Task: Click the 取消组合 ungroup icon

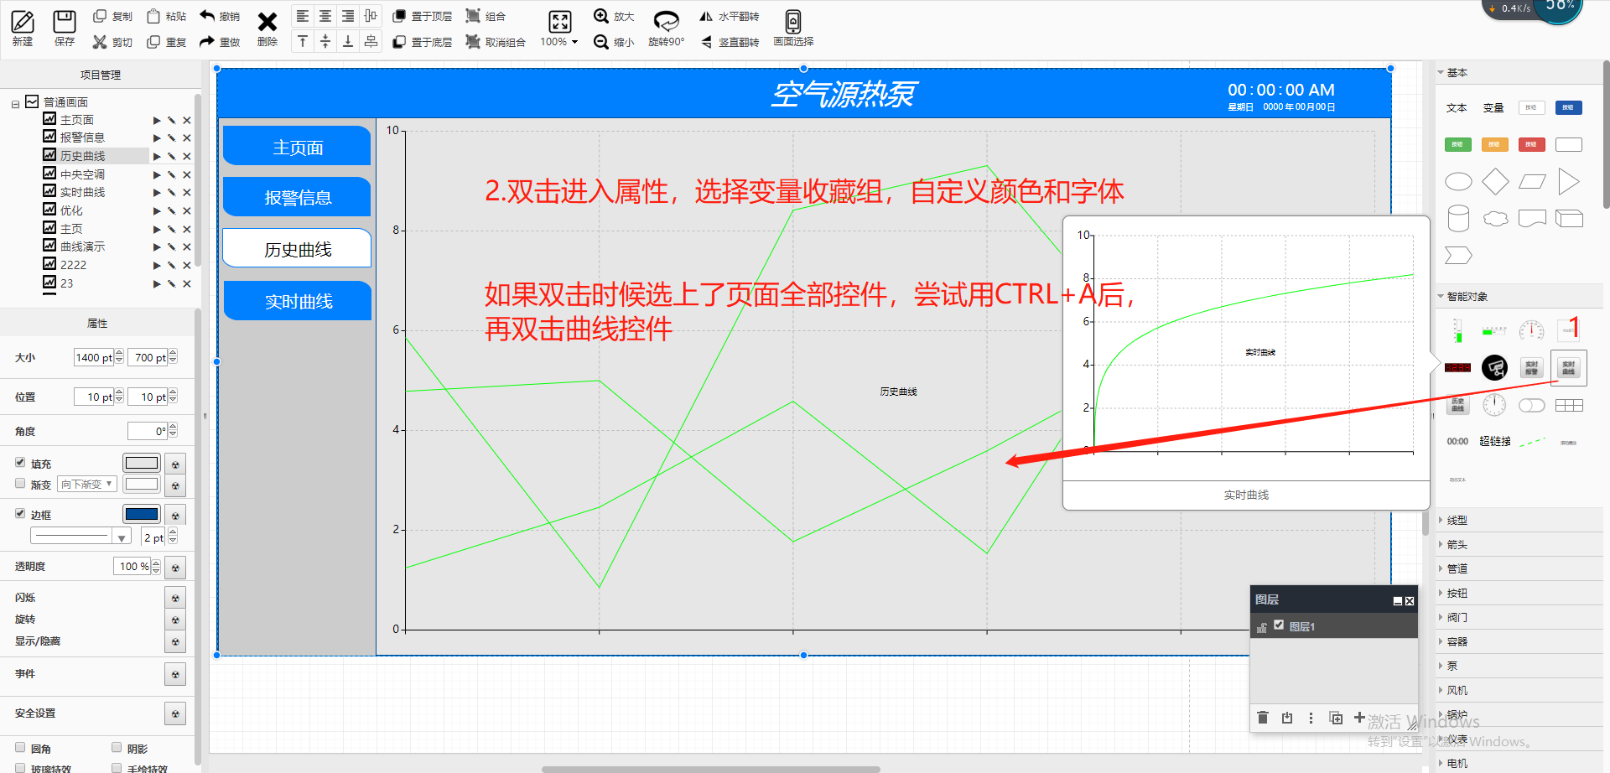Action: pyautogui.click(x=473, y=42)
